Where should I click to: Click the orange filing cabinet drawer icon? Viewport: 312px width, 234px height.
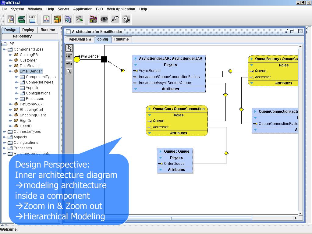point(57,19)
